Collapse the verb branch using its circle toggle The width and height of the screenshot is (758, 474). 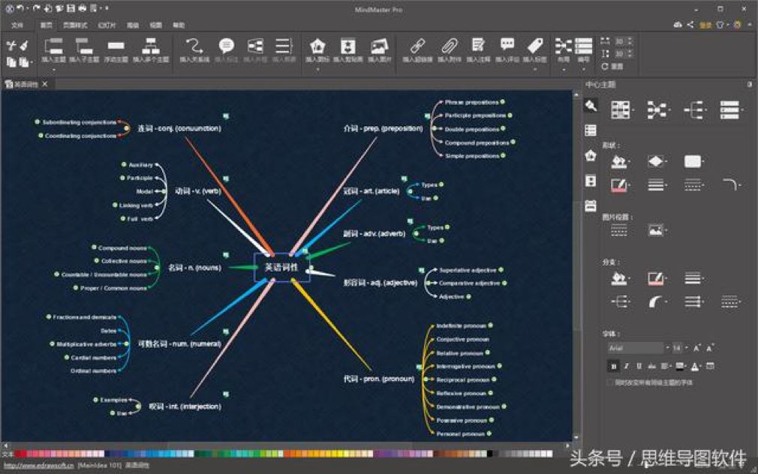tap(164, 191)
